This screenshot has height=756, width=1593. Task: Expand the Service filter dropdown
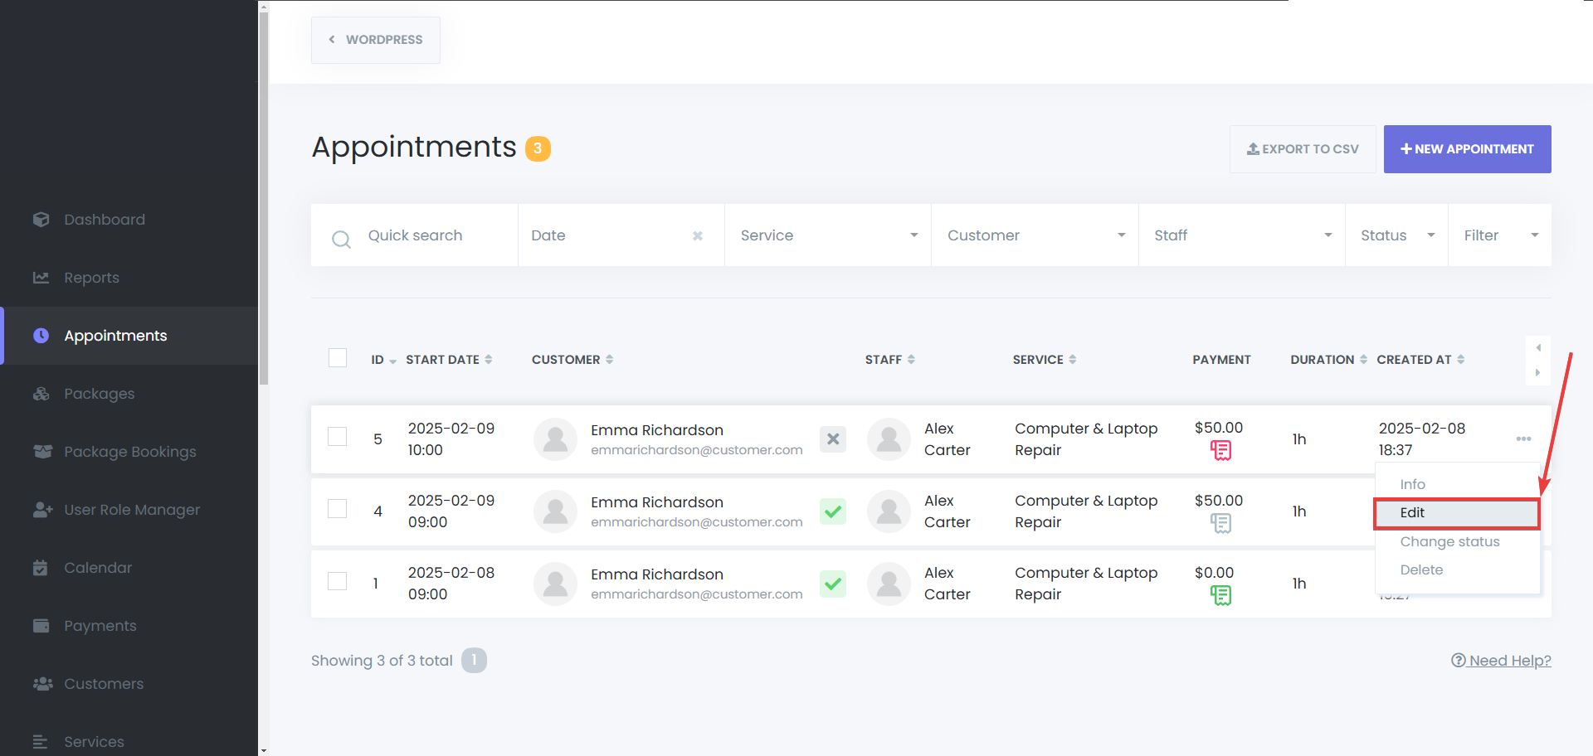(828, 235)
